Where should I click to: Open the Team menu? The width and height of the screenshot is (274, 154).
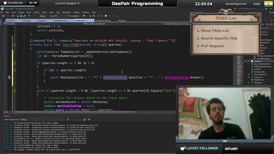pyautogui.click(x=44, y=12)
